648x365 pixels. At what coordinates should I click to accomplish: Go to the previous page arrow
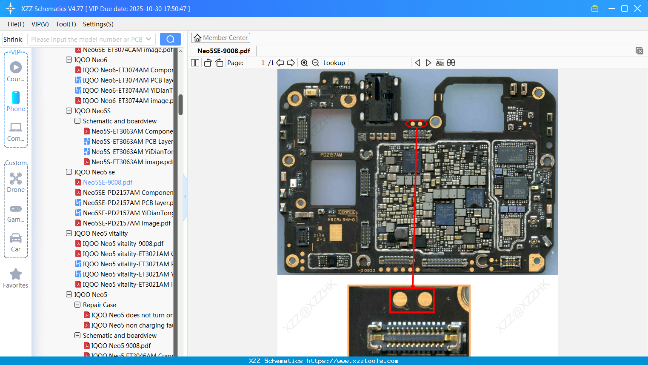(x=280, y=63)
